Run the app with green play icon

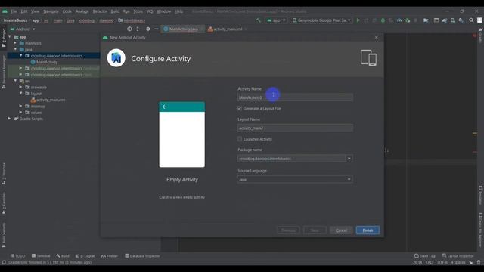tap(358, 20)
